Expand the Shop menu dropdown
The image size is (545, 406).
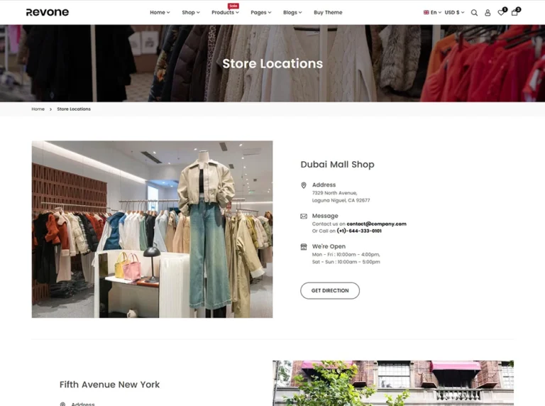(x=191, y=13)
